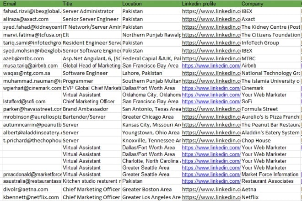Select the Title column header
This screenshot has height=201, width=302.
click(92, 4)
